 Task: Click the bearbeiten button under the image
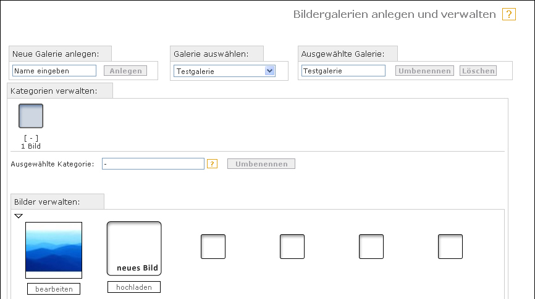[54, 289]
